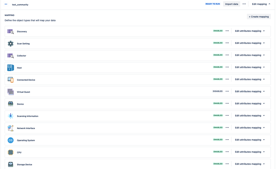Open Edit attributes mapping for Network Interface
Screen dimensions: 276x169
pos(249,127)
